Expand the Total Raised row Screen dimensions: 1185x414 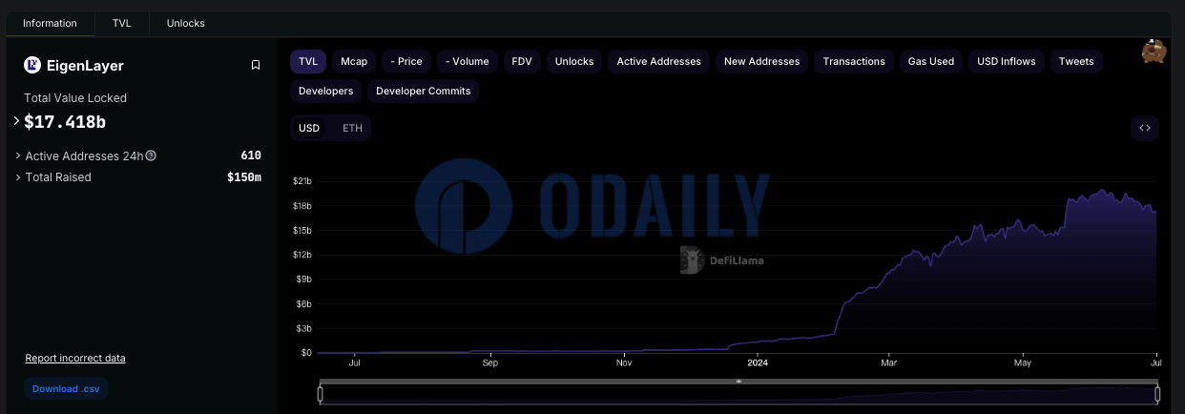coord(18,177)
